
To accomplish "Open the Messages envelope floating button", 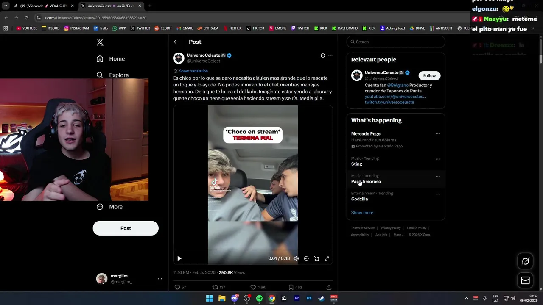I will click(x=525, y=280).
